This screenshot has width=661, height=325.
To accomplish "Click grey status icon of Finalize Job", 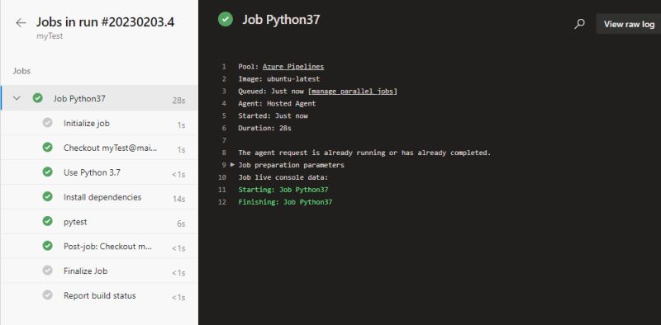I will 48,271.
